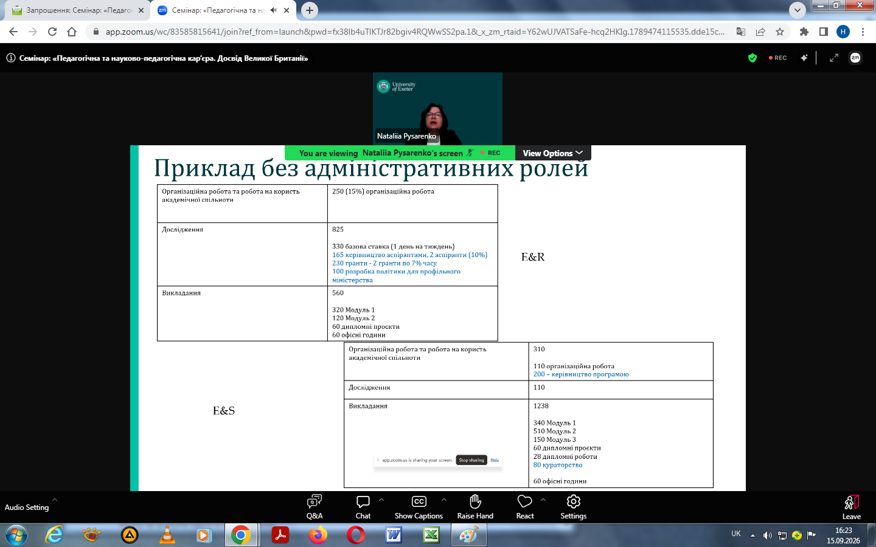Expand the Show Captions options caret
Screen dimensions: 876x547
coord(444,500)
